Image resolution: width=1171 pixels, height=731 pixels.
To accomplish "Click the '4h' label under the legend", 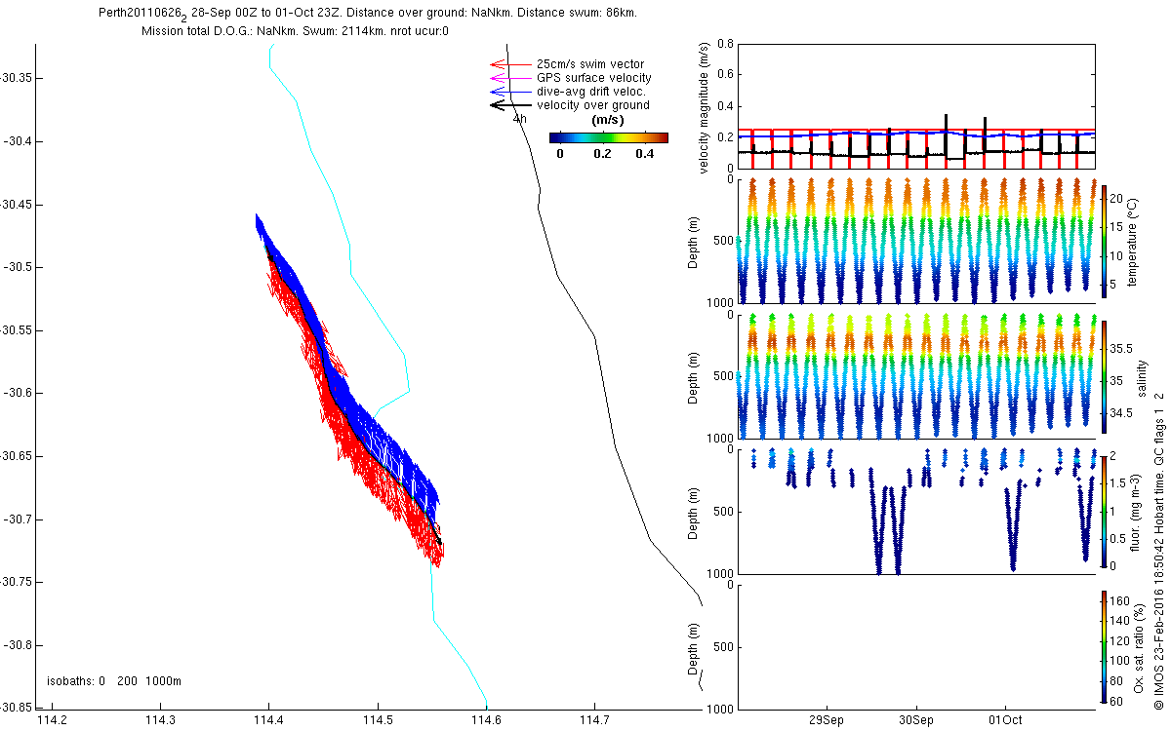I will (x=520, y=119).
